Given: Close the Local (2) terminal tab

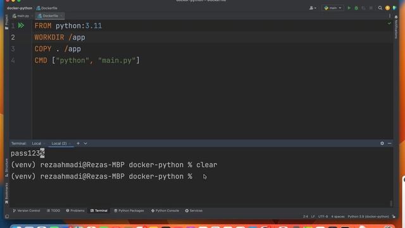Looking at the screenshot, I should pyautogui.click(x=70, y=144).
